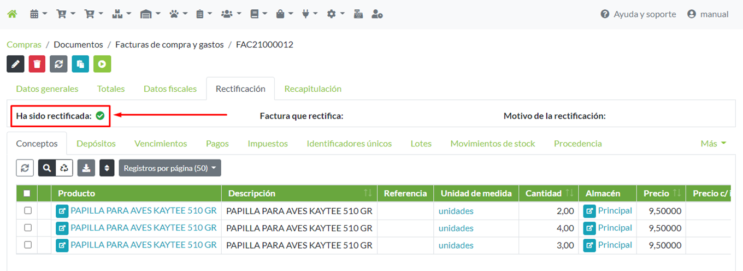
Task: Click the red trash delete button
Action: click(37, 64)
